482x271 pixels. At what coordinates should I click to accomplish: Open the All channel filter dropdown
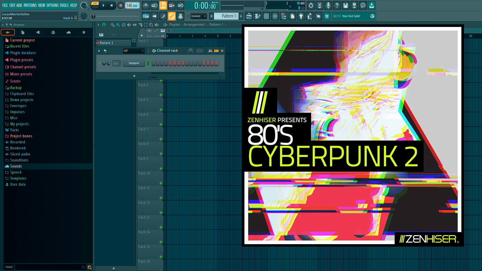pos(134,51)
